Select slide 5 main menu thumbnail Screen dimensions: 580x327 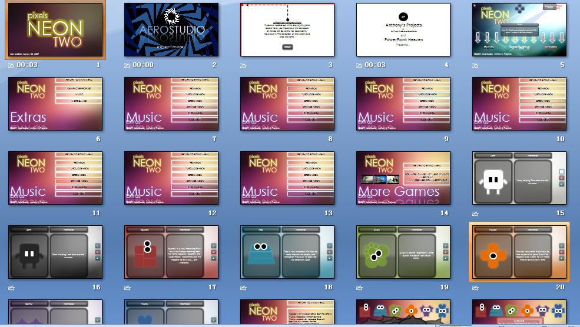[519, 29]
